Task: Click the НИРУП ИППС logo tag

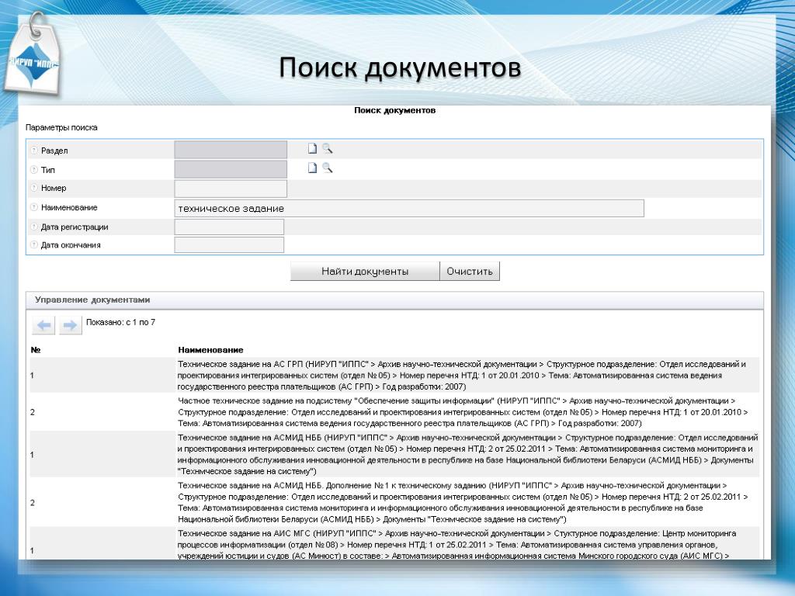Action: tap(33, 57)
